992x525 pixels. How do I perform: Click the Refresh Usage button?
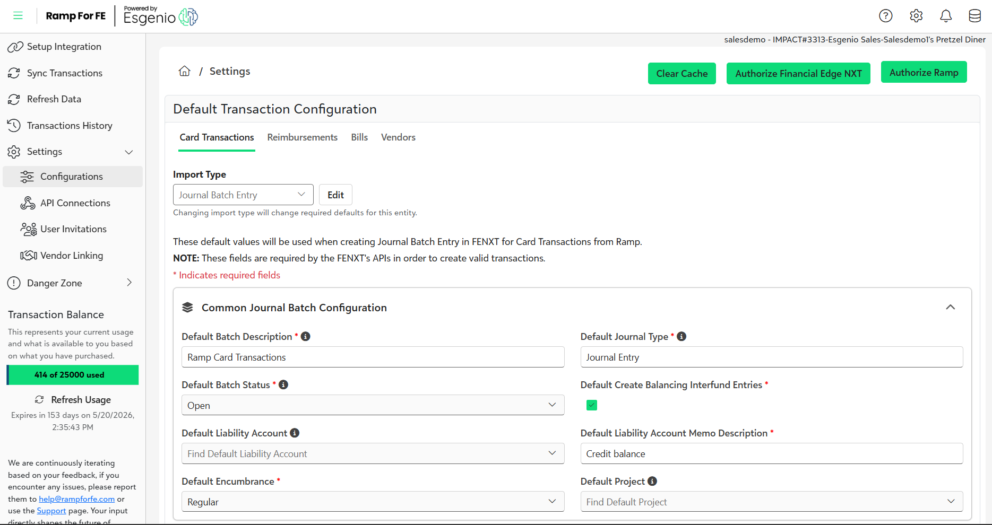coord(73,400)
